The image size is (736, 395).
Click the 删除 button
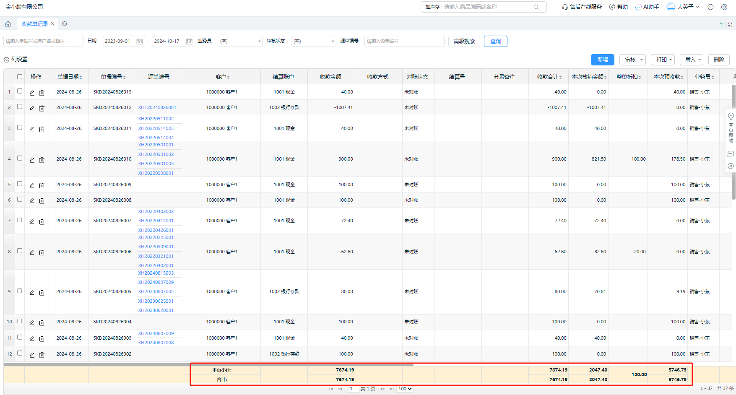coord(719,60)
